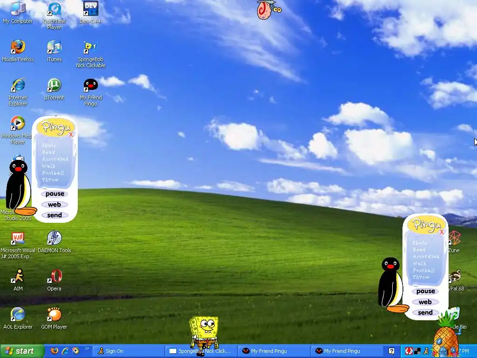Launch QuickTime Player from the desktop
This screenshot has width=477, height=358.
[54, 16]
